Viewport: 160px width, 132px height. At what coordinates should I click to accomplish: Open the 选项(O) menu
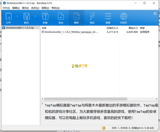tap(35, 8)
